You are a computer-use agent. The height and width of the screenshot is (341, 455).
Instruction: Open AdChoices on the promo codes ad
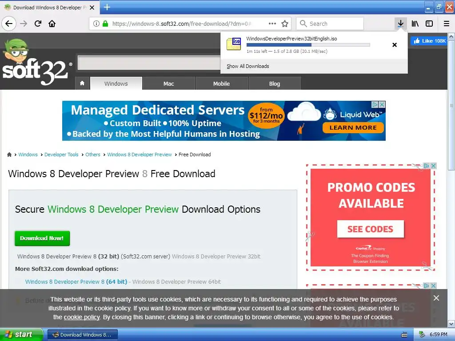point(427,166)
